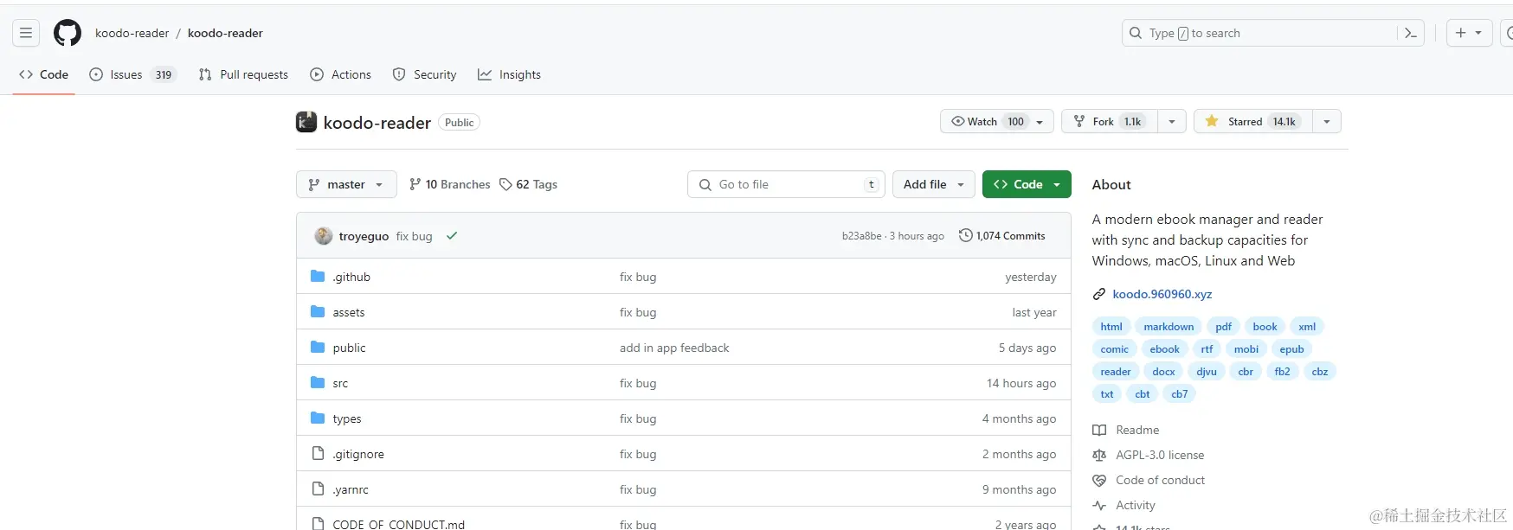1513x530 pixels.
Task: Open the troyeguo author link
Action: tap(364, 236)
